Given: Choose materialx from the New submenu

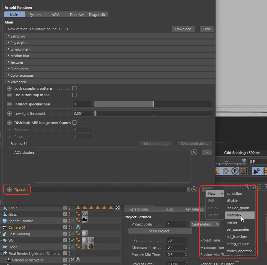Looking at the screenshot, I should click(240, 215).
